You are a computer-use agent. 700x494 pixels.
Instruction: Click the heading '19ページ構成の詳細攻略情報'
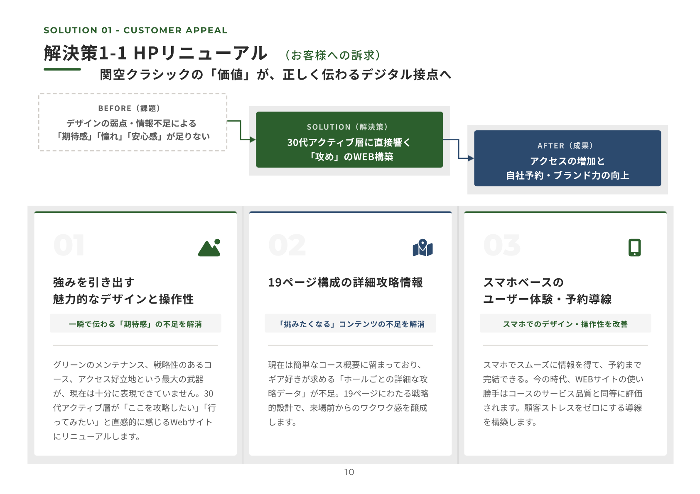pos(345,282)
